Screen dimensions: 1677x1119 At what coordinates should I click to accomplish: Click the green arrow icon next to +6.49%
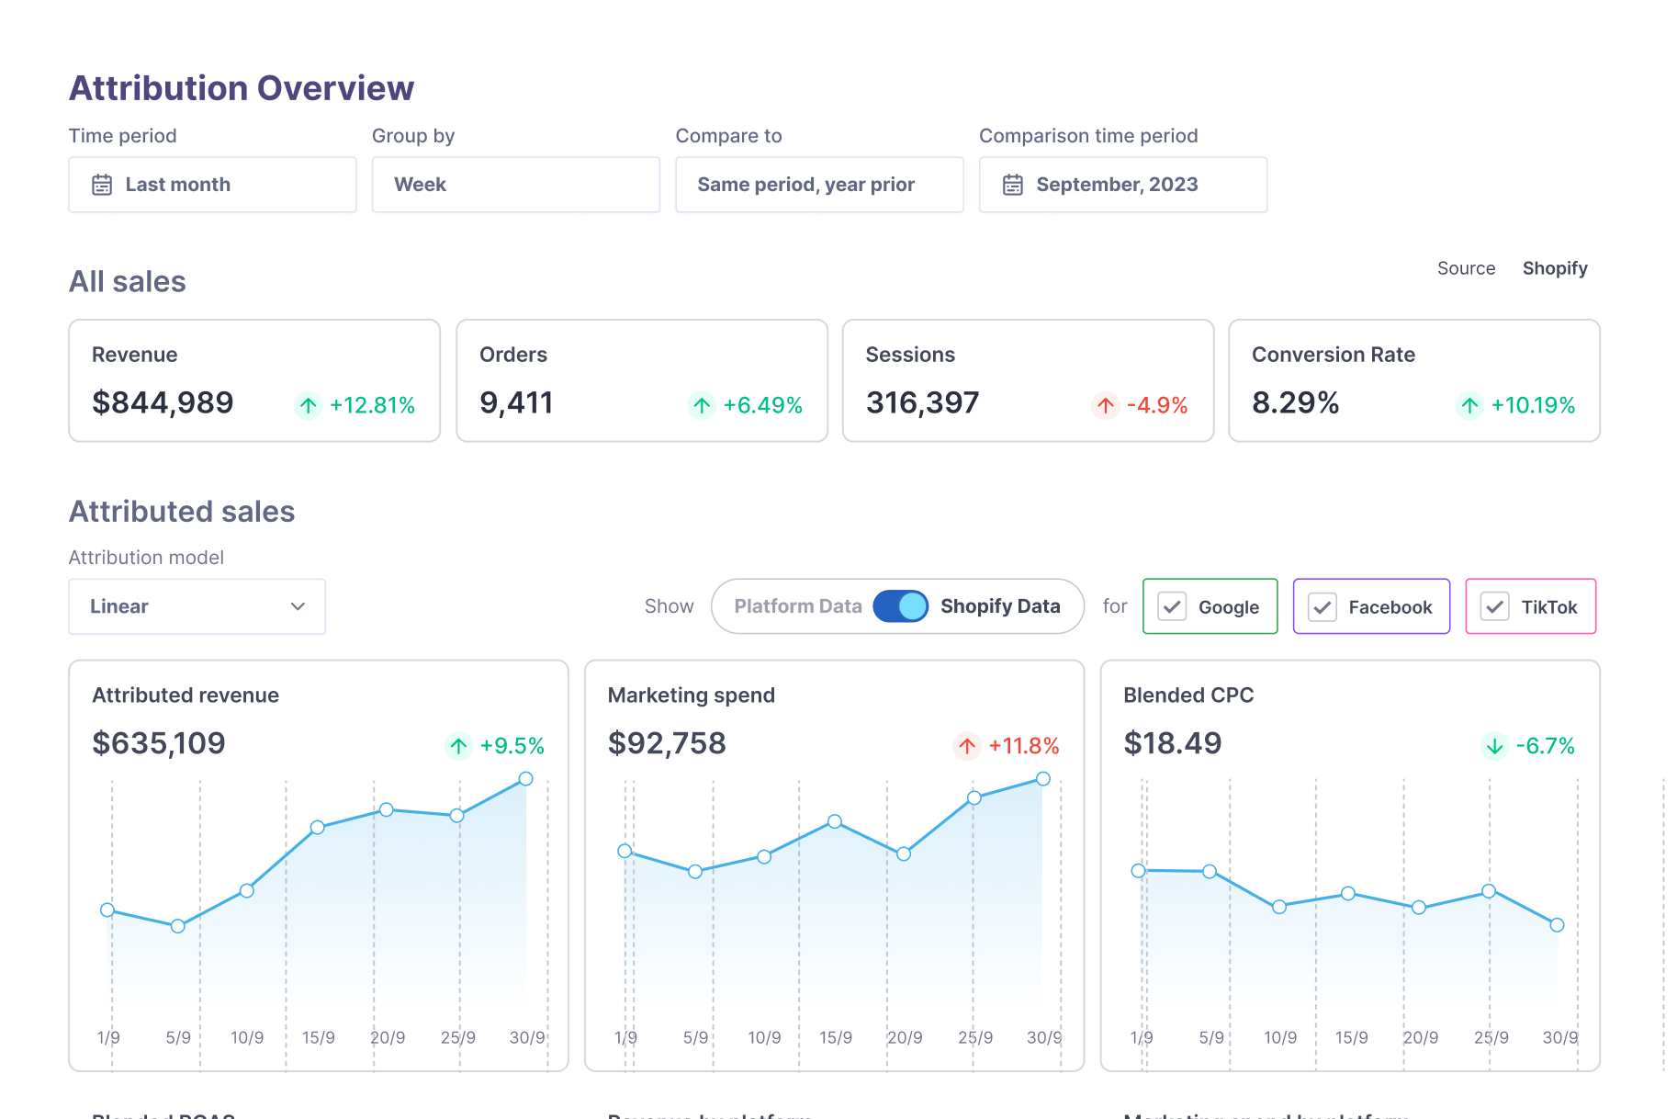(702, 405)
